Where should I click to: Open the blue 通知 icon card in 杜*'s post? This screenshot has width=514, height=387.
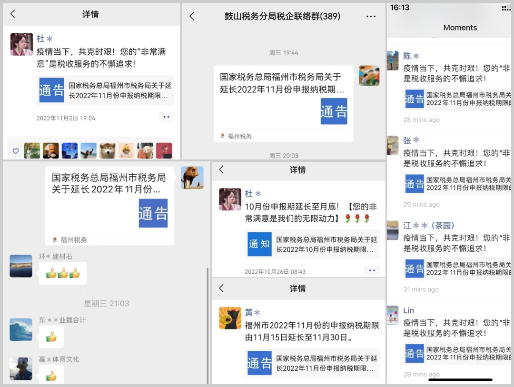point(259,244)
